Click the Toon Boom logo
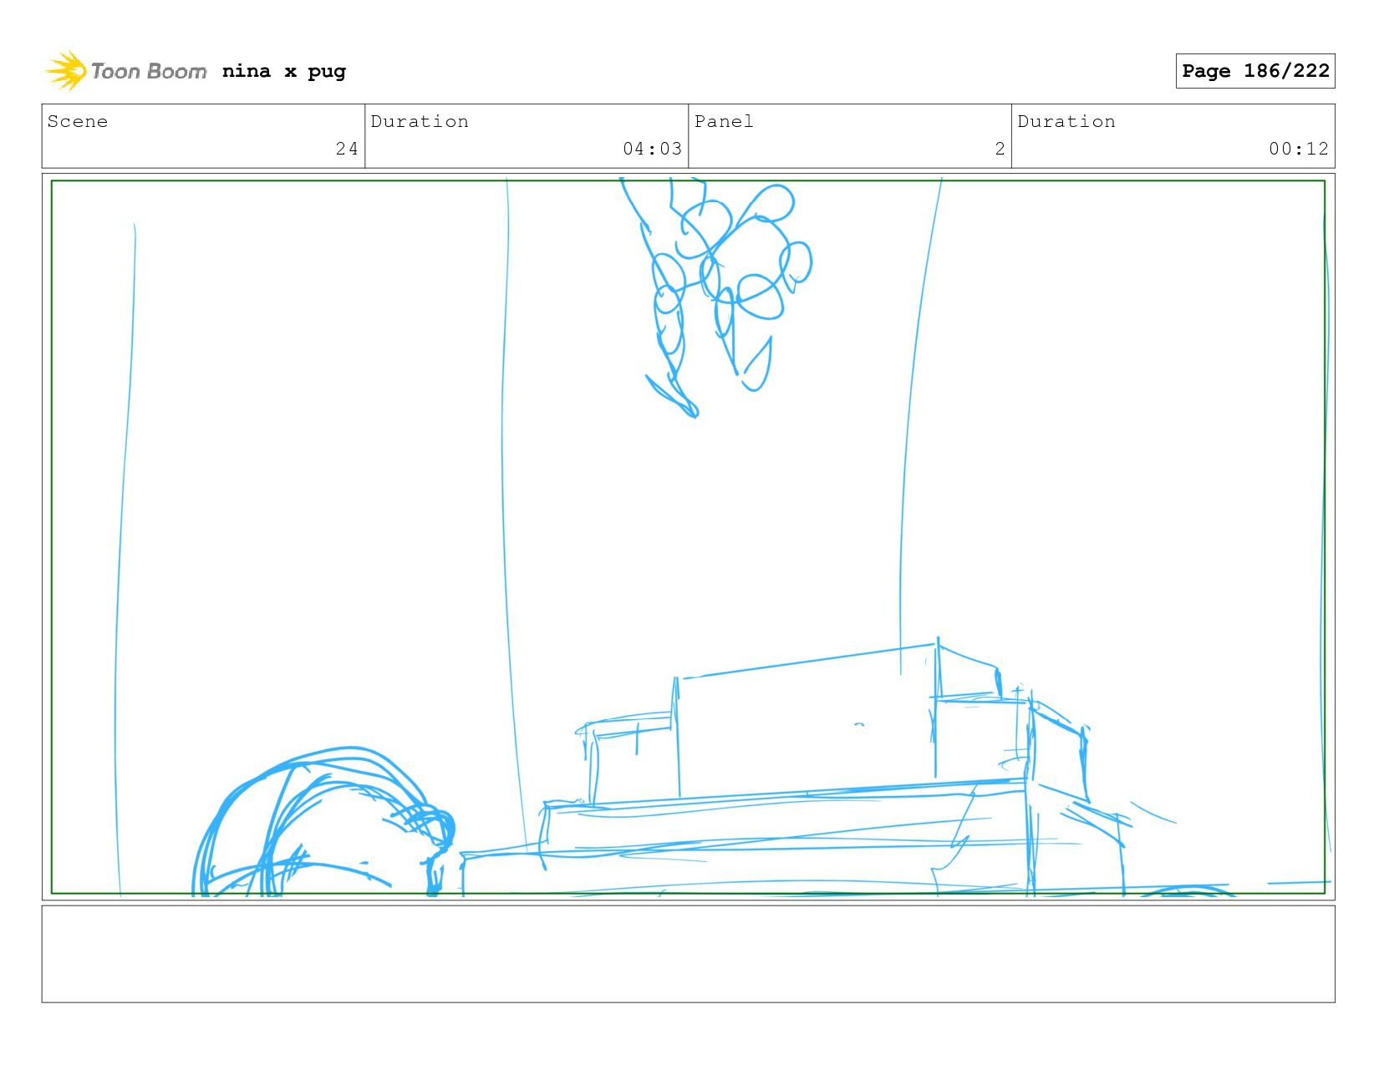1379x1065 pixels. (125, 71)
